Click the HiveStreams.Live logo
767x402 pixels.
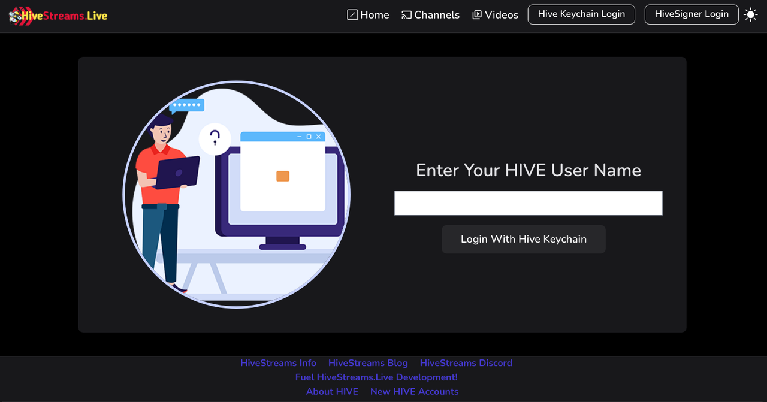point(58,16)
